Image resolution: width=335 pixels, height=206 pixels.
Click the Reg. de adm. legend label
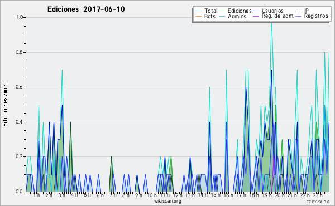tap(278, 16)
